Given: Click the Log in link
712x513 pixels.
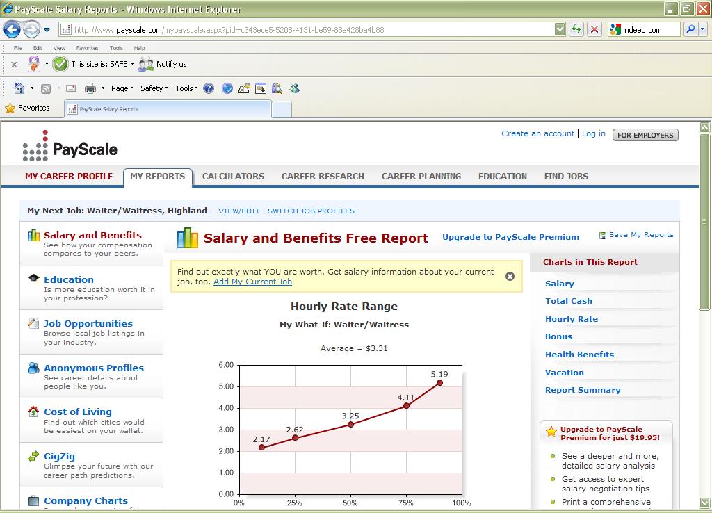Looking at the screenshot, I should (594, 133).
